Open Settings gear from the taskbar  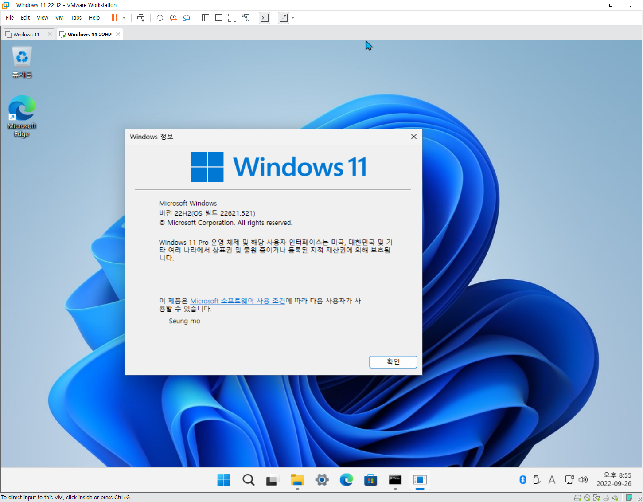[x=322, y=480]
